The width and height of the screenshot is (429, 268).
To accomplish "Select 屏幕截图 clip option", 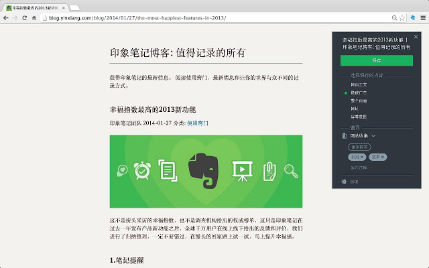I will pos(359,117).
